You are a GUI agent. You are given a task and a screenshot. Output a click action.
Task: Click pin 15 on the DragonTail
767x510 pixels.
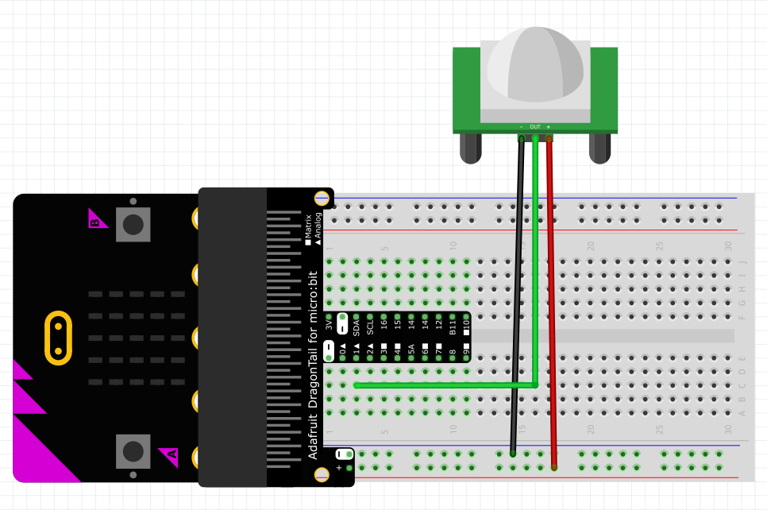398,322
